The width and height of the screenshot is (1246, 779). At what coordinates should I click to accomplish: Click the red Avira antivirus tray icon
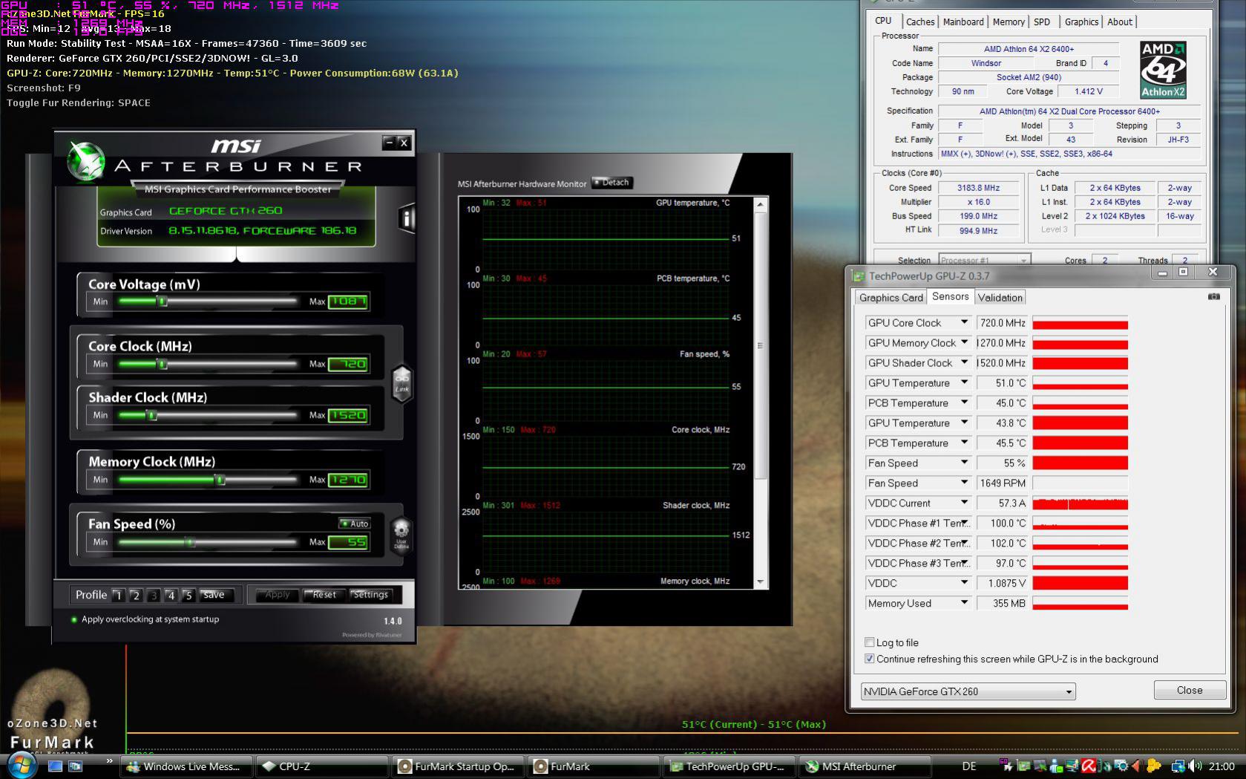1089,766
